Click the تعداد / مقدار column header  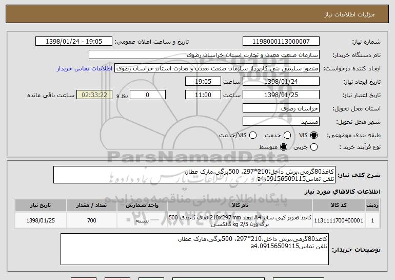(x=91, y=205)
